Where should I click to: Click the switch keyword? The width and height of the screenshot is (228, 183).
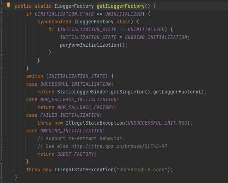click(x=35, y=76)
